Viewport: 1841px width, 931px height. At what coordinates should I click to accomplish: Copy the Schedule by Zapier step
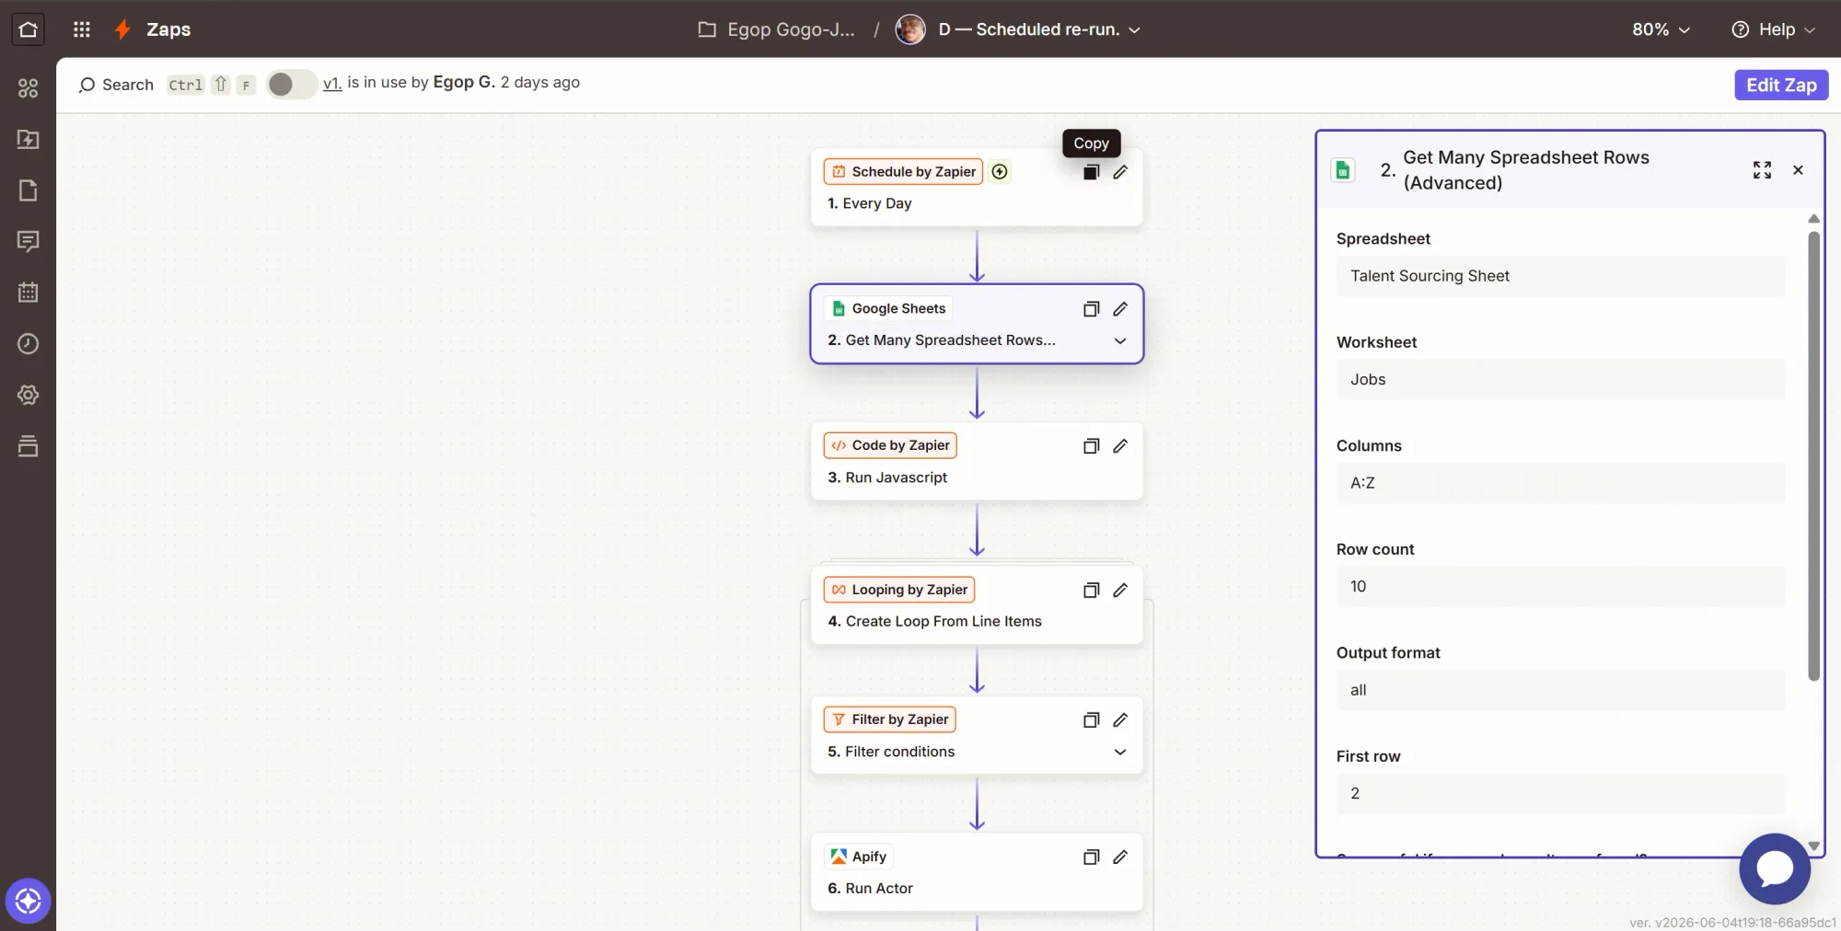pos(1091,172)
